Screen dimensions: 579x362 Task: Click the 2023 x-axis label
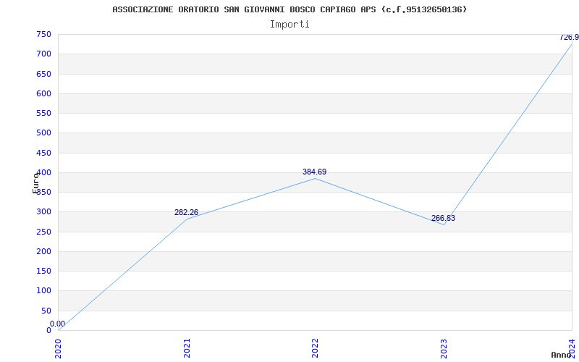point(444,348)
